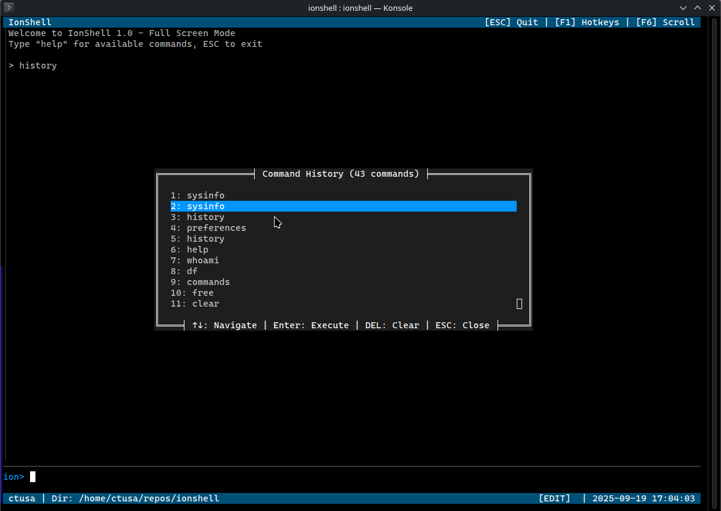Click the Konsole shell icon in the title bar

coord(8,8)
